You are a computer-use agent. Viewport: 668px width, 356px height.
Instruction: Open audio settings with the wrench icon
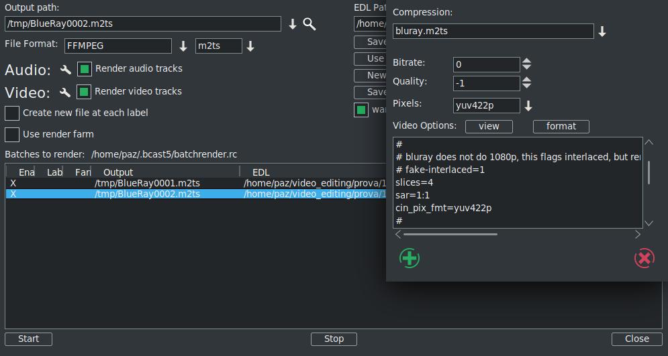pyautogui.click(x=66, y=70)
